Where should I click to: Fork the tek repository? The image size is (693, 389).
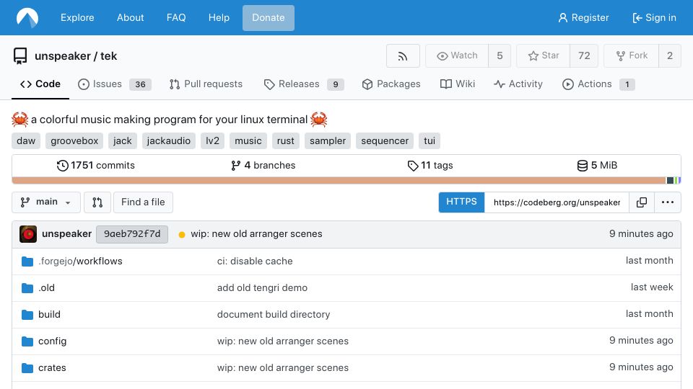click(631, 56)
